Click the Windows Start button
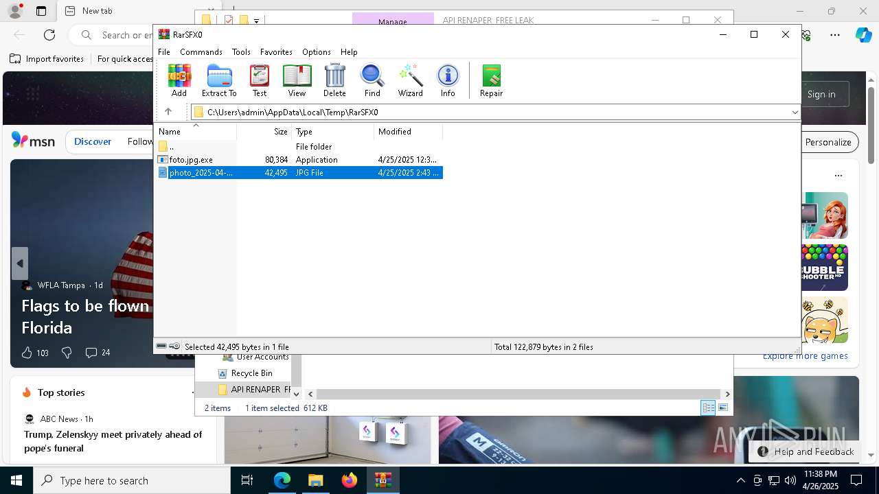 point(16,480)
